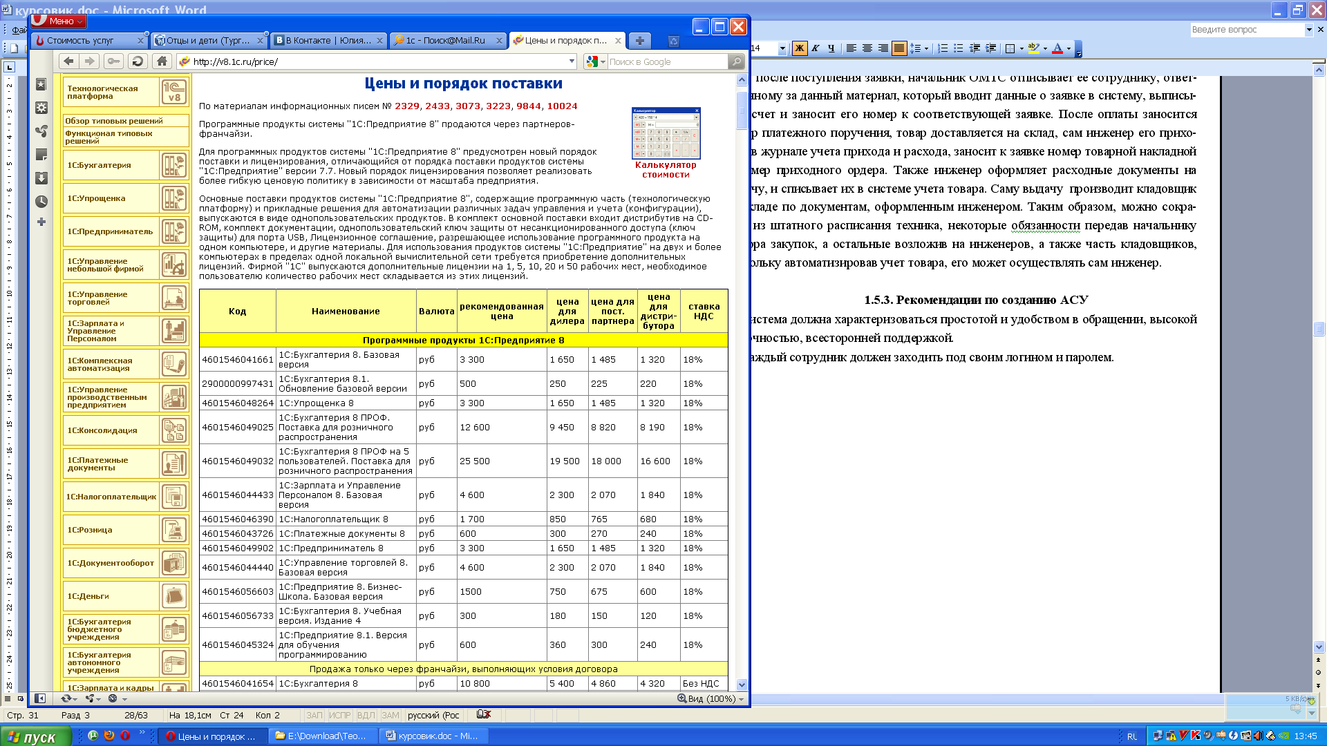Open the Widgets panel gear icon

(x=41, y=108)
